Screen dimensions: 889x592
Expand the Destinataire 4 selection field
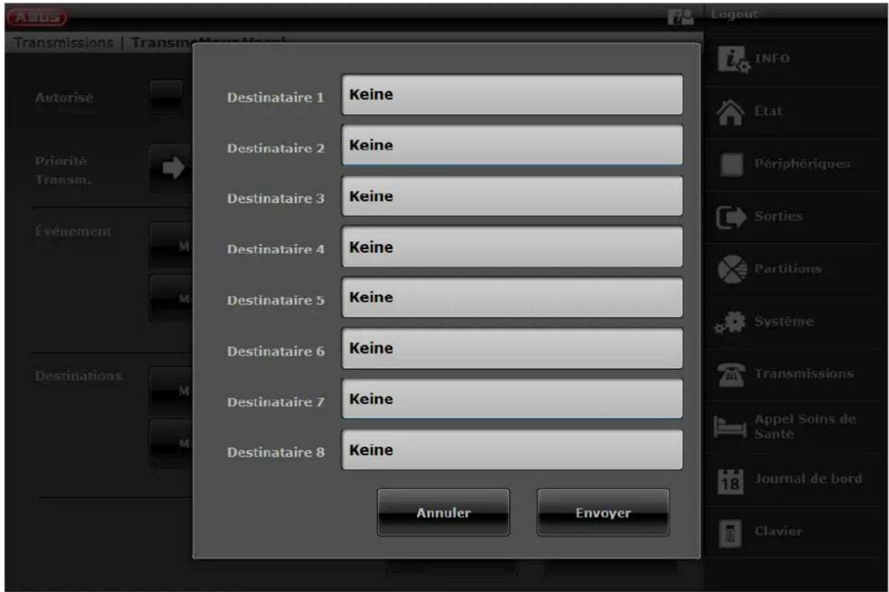click(512, 247)
